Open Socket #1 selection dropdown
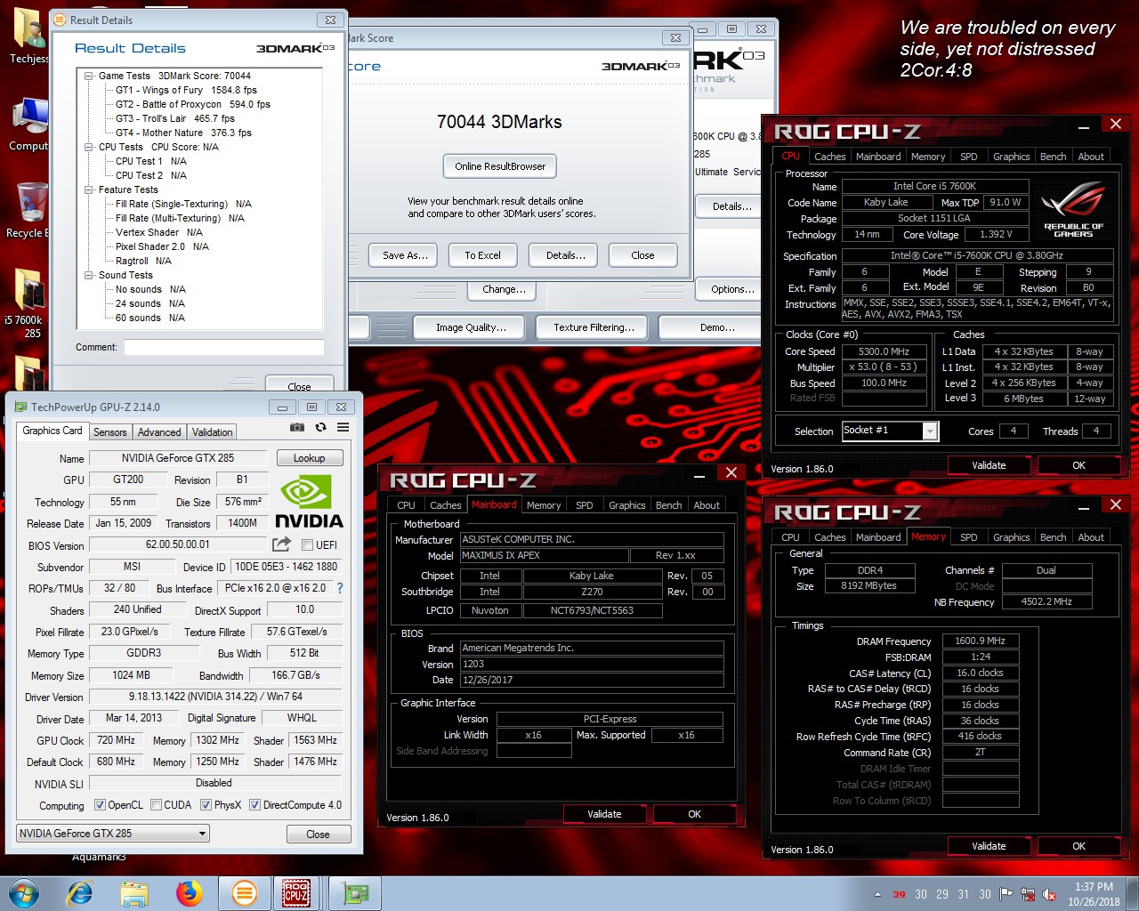 point(890,431)
